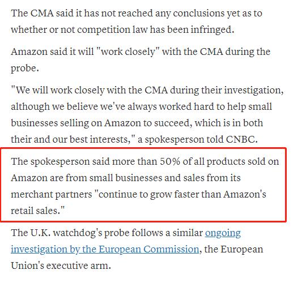
Task: Click the line 'businesses selling on Amazon to succeed'
Action: tap(137, 123)
